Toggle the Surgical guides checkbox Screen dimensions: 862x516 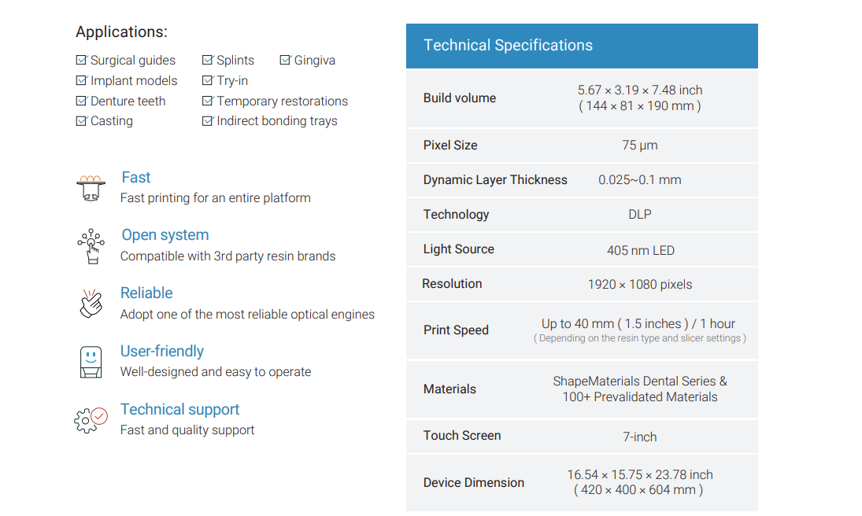(81, 60)
